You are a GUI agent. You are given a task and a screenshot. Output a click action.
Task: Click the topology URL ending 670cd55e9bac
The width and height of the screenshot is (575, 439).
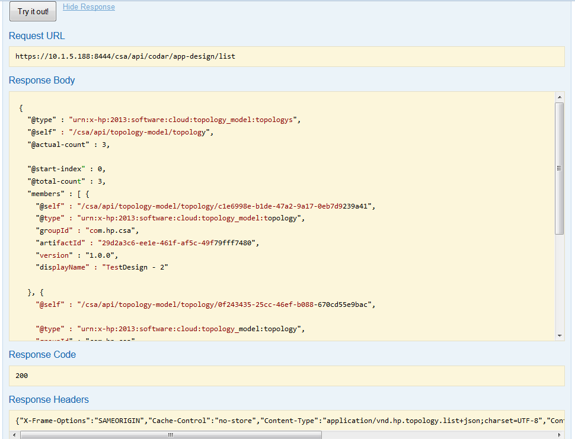click(x=226, y=305)
